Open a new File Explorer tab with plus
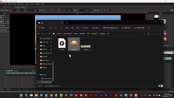 tap(67, 23)
